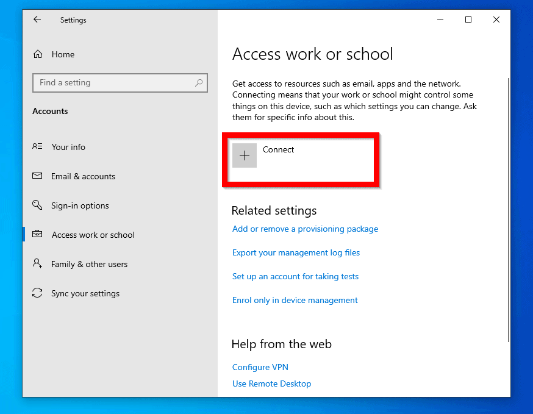Click the plus icon next to Connect
This screenshot has height=414, width=533.
245,155
